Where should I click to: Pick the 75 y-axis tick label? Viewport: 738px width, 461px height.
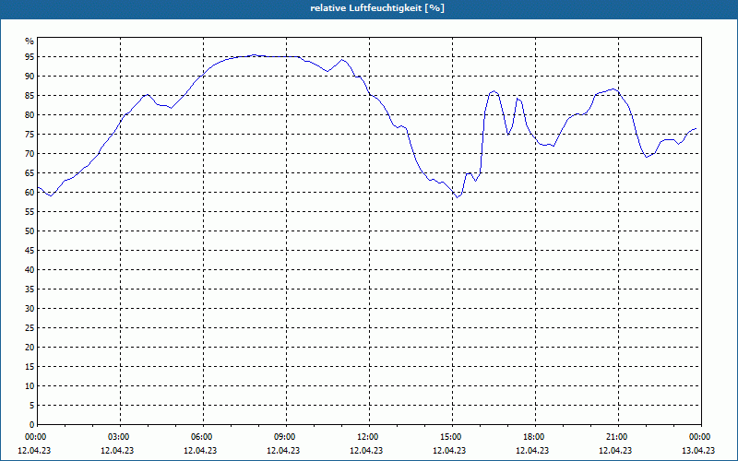30,135
